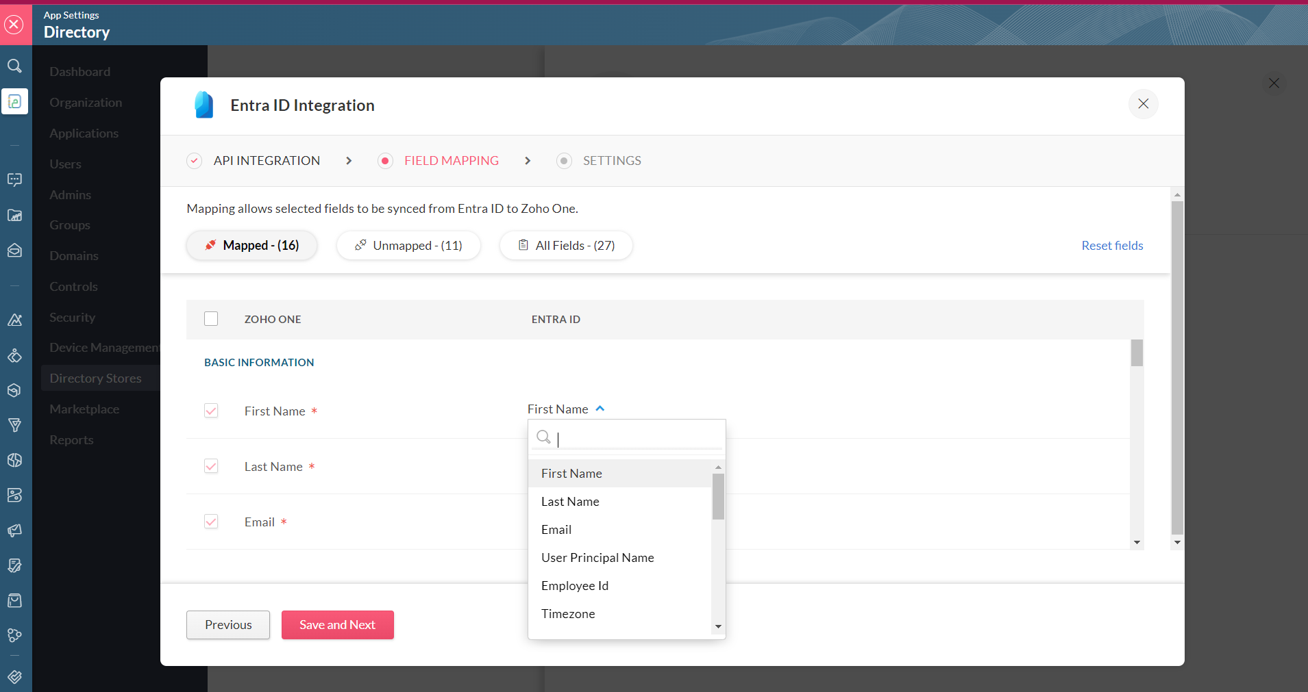Image resolution: width=1308 pixels, height=692 pixels.
Task: Switch to the Unmapped - (11) tab
Action: (x=408, y=246)
